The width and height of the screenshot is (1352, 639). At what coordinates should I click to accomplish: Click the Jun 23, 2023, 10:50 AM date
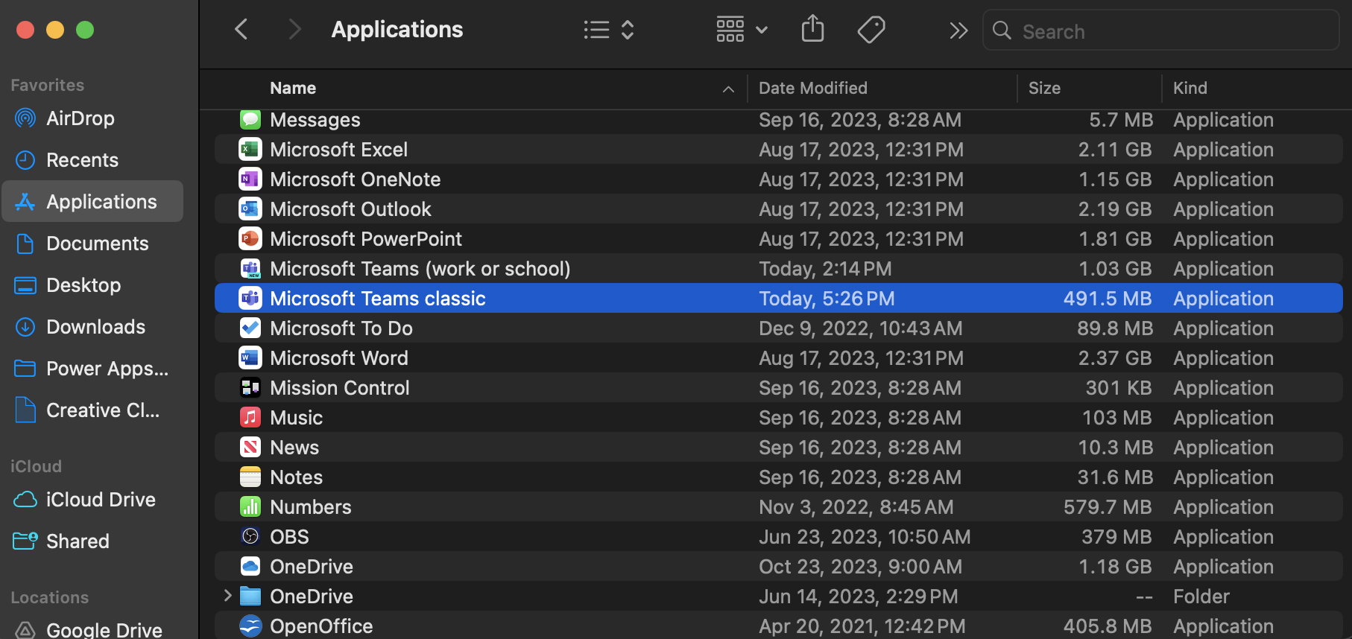click(865, 537)
